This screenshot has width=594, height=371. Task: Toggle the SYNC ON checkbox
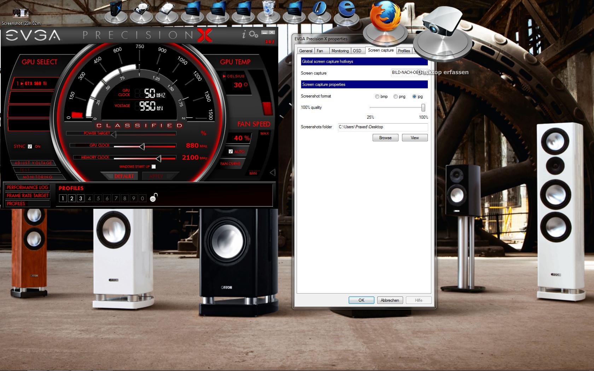pos(30,146)
